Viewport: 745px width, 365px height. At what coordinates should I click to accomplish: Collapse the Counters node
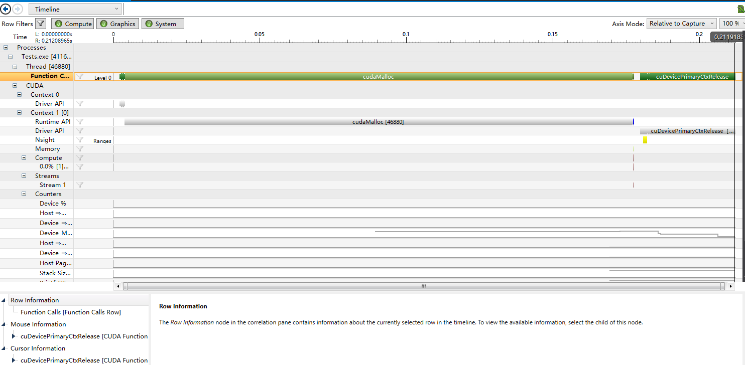(x=24, y=194)
